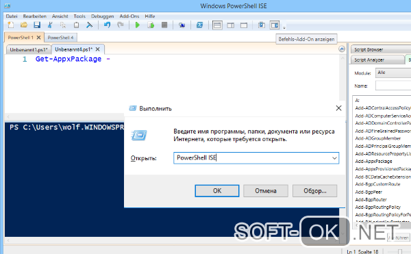411x254 pixels.
Task: Select the A: entry in commands list
Action: pos(358,100)
